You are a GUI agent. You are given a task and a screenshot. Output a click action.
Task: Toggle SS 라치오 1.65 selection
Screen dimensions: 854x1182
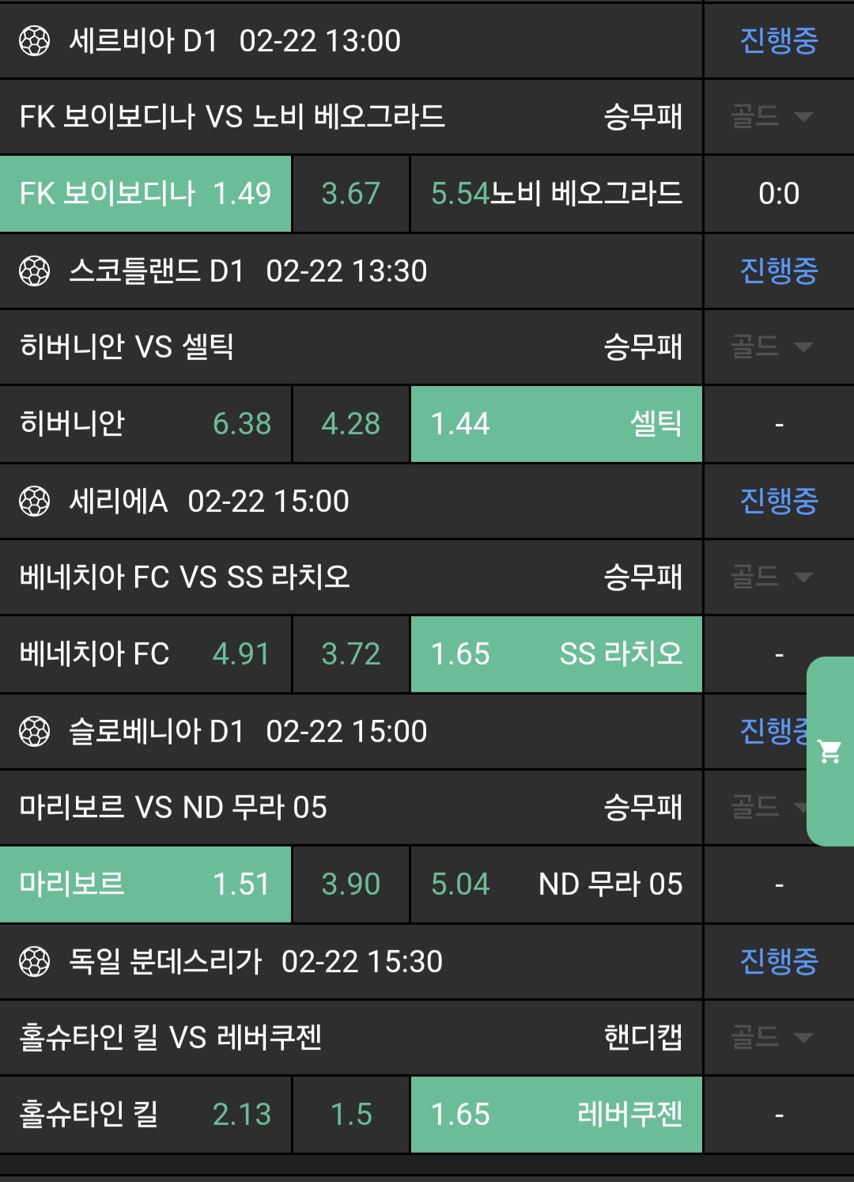point(556,654)
